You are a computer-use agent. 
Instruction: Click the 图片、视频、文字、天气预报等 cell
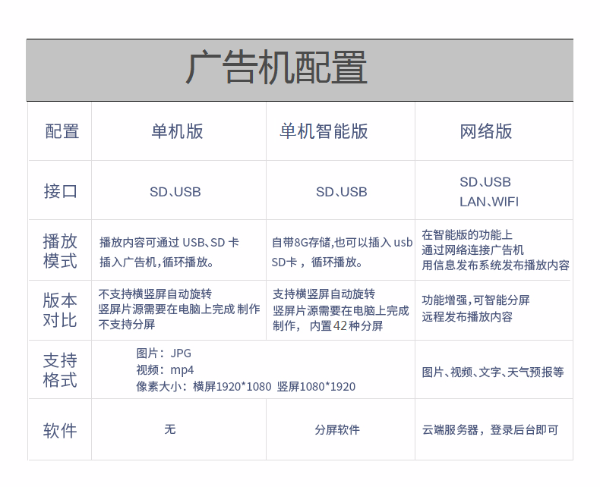[493, 372]
